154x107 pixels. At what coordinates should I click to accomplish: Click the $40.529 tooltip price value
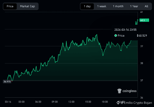[142, 35]
